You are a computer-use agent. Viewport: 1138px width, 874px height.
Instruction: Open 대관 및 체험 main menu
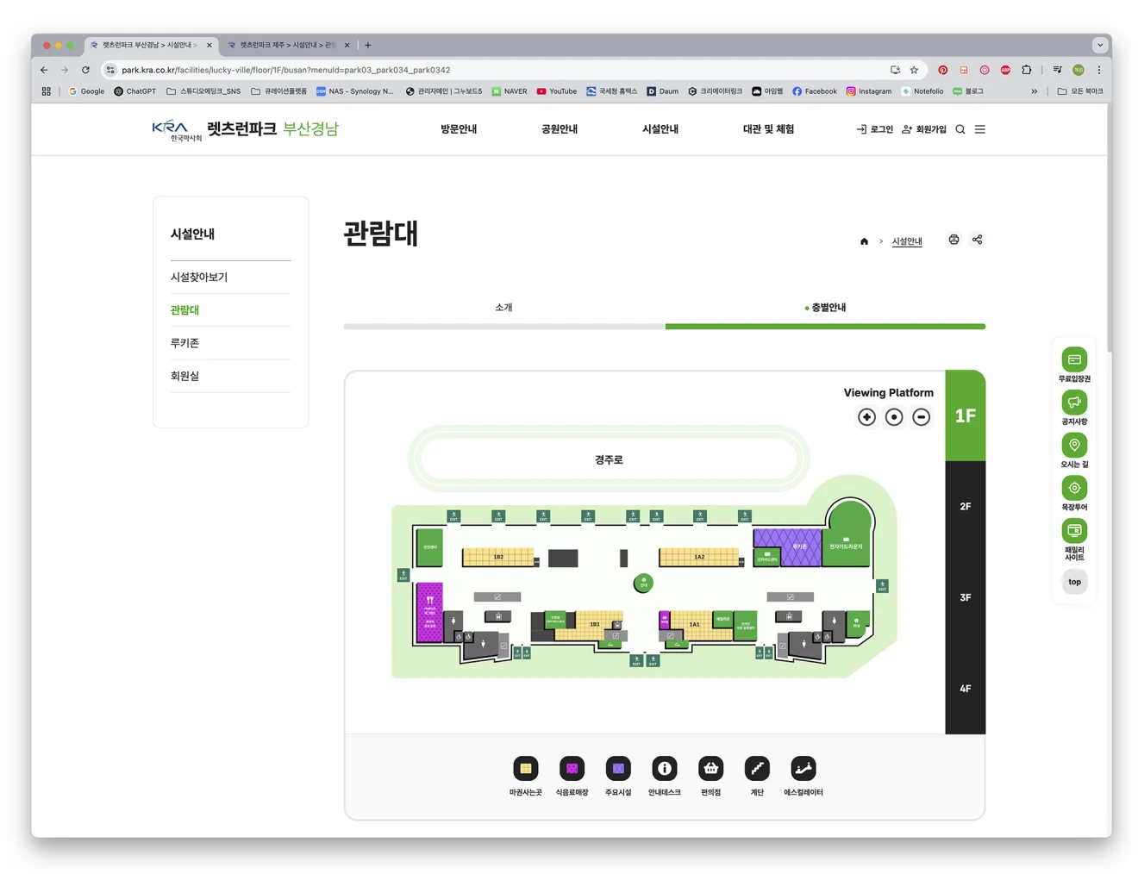click(x=768, y=129)
